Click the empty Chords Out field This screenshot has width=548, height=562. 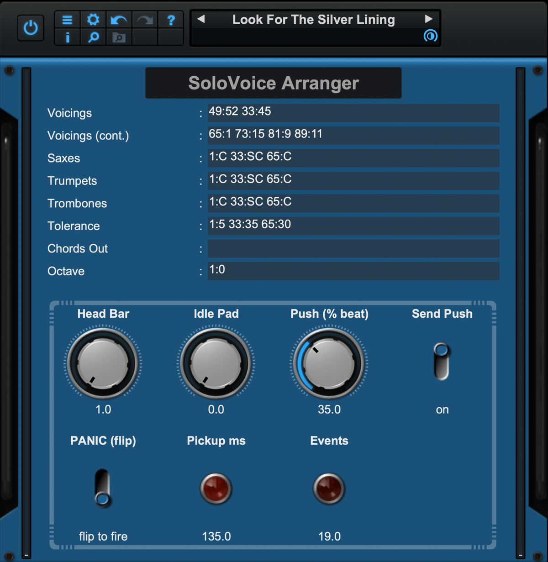pos(353,248)
